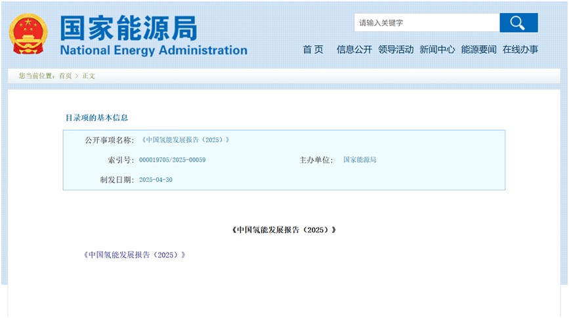Select the 公开事项名称 value text in the info box
569x318 pixels.
pos(186,140)
